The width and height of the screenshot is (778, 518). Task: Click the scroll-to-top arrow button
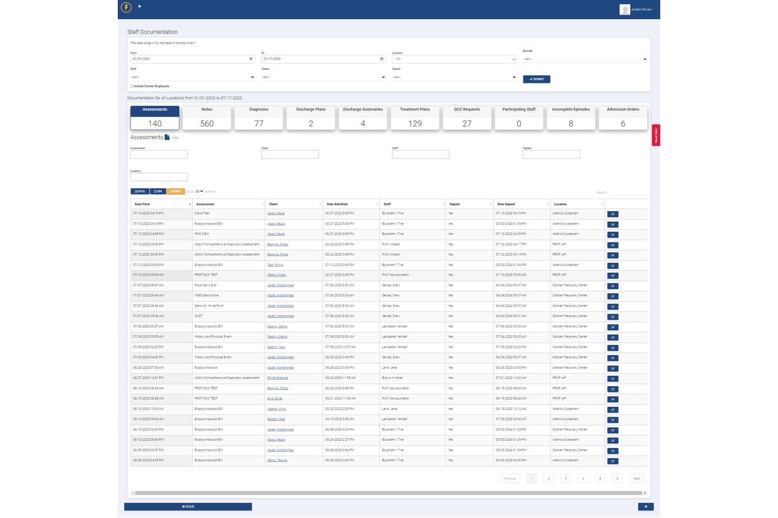coord(646,506)
